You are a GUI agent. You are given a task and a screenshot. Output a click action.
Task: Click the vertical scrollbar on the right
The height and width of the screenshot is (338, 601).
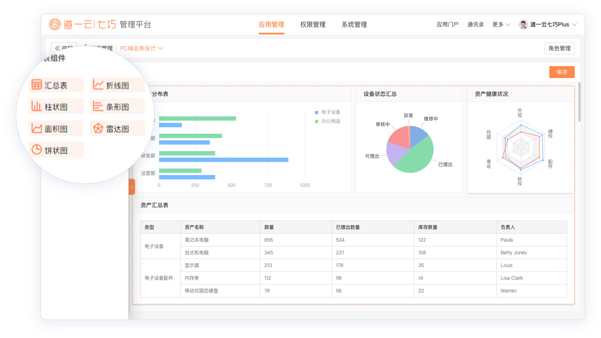click(x=579, y=103)
